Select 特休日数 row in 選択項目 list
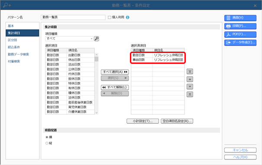This screenshot has height=165, width=262. (70, 83)
